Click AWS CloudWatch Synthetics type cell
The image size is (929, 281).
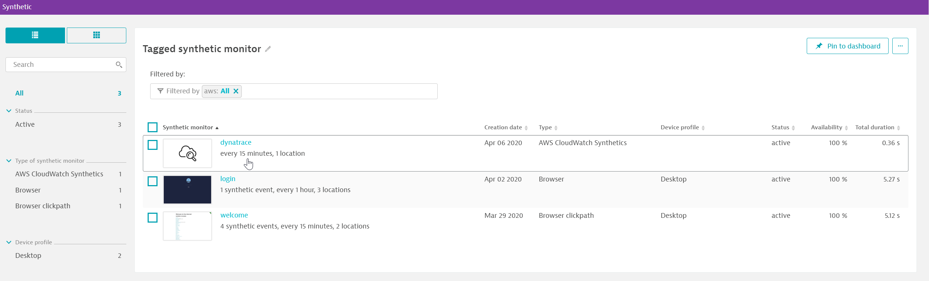583,143
